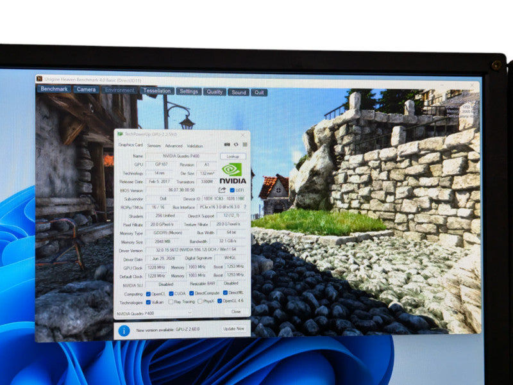Click the Bus Interface question mark

click(245, 207)
